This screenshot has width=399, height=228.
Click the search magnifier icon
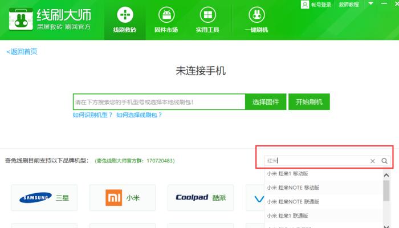[x=385, y=161]
